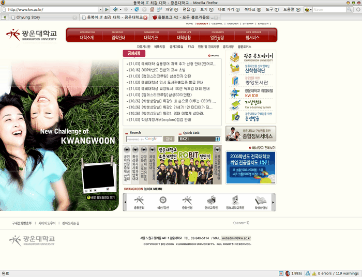Image resolution: width=362 pixels, height=277 pixels.
Task: Click the ENGLISH link at top
Action: [x=263, y=24]
